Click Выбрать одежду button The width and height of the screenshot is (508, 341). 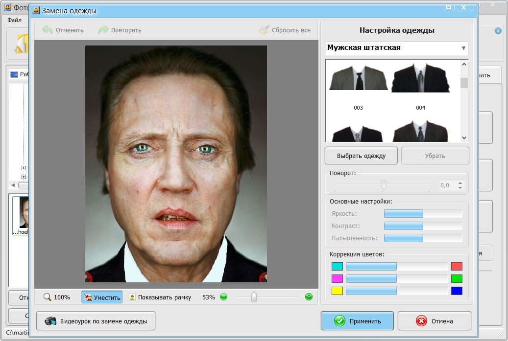[x=361, y=156]
